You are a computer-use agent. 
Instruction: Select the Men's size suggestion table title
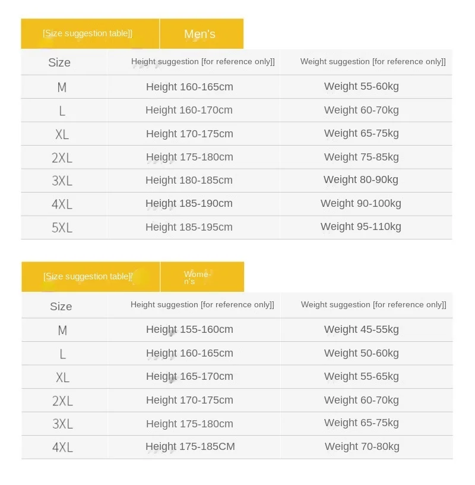(88, 33)
